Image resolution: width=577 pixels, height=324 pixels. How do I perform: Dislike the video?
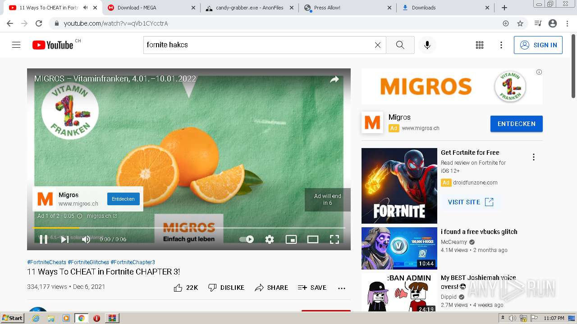(226, 288)
